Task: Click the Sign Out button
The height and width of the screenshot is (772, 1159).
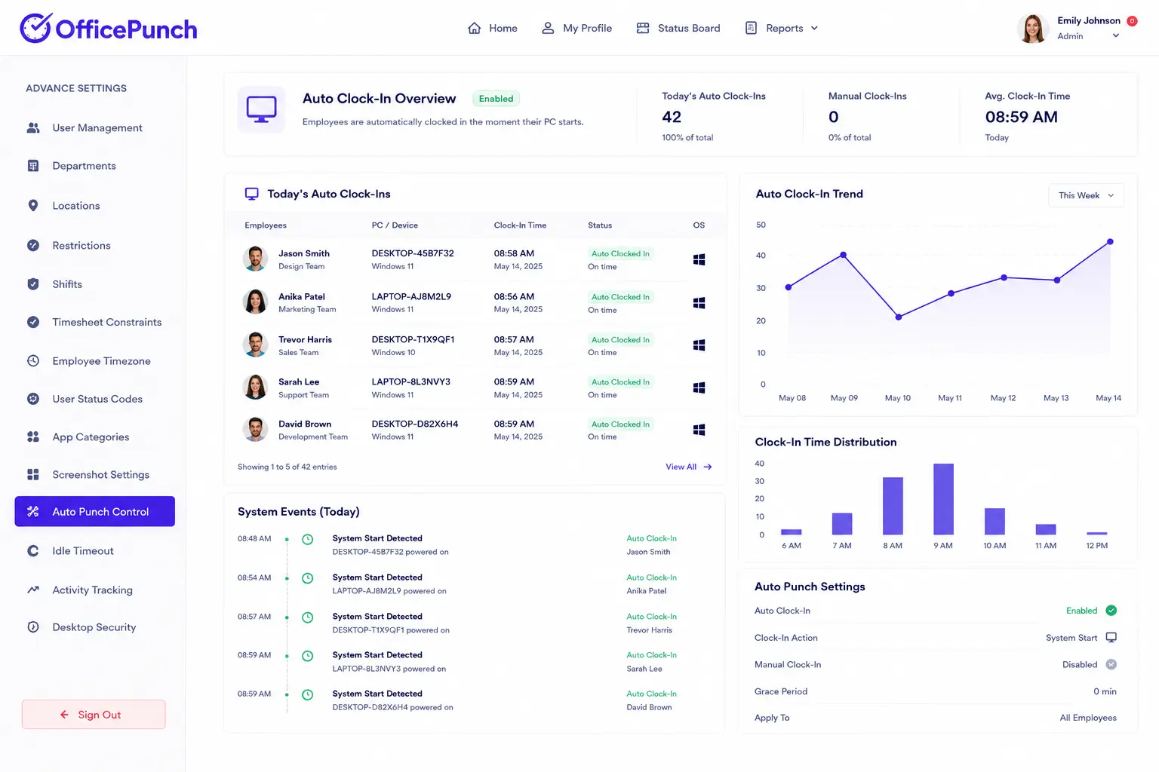Action: [94, 714]
